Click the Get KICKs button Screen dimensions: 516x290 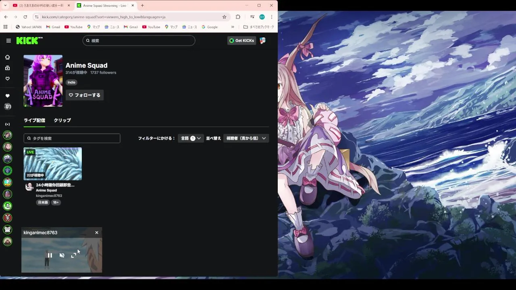pyautogui.click(x=241, y=41)
